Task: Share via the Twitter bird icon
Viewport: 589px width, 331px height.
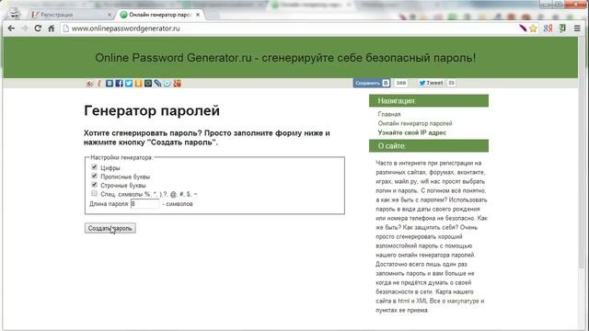Action: click(129, 84)
